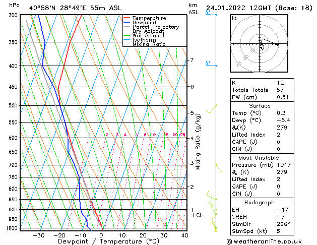Viewport: 317px width, 245px height.
Task: Click the wind barb at 700 hPa
Action: (217, 165)
